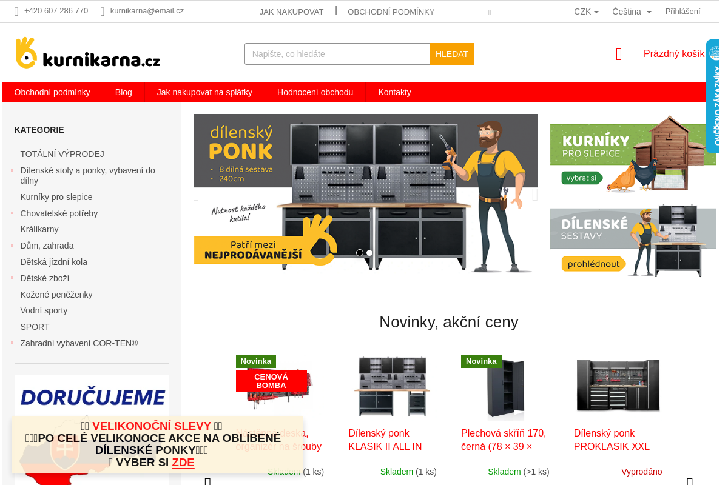Screen dimensions: 728x485
Task: Click the kurnikarna.cz logo
Action: click(x=88, y=53)
